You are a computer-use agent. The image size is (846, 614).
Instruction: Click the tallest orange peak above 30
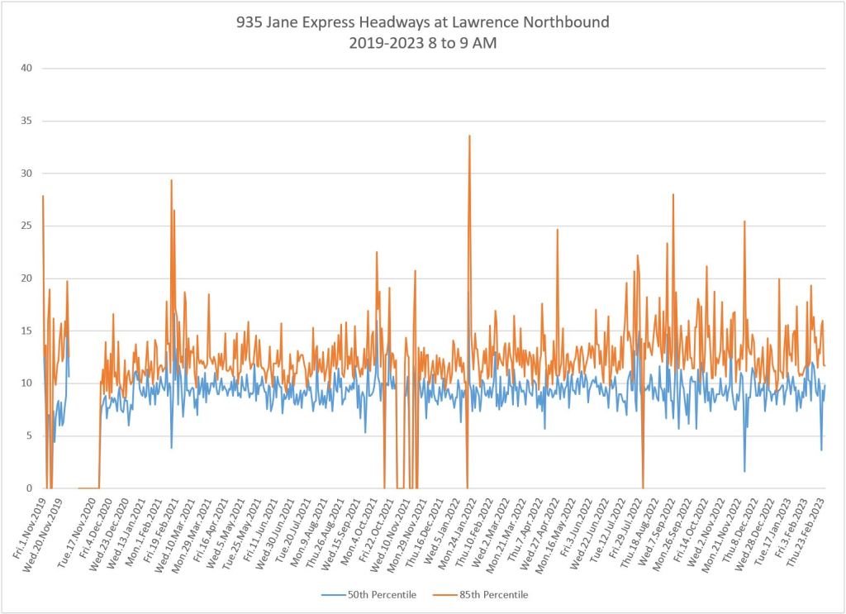469,136
